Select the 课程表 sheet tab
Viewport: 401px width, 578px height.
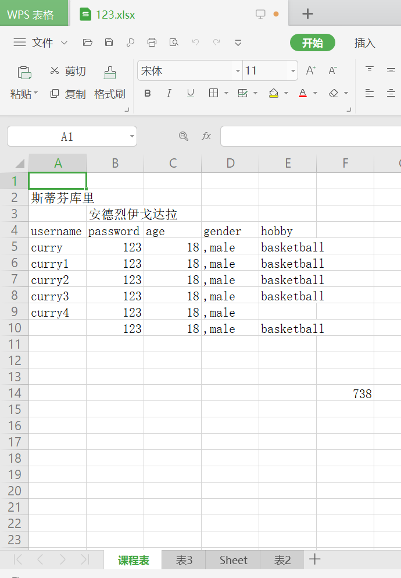(x=133, y=560)
